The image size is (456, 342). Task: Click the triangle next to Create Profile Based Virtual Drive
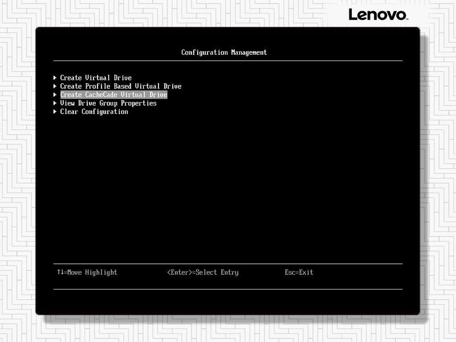pos(55,86)
